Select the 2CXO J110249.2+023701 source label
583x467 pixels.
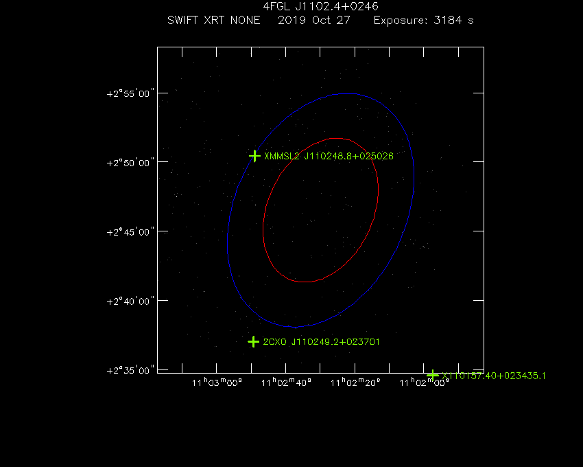tap(322, 341)
